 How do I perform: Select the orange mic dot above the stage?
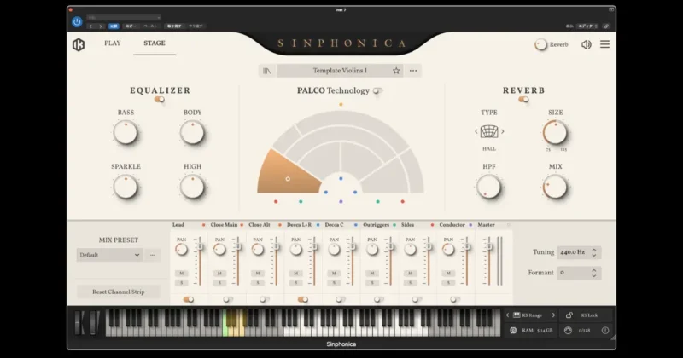pos(341,104)
